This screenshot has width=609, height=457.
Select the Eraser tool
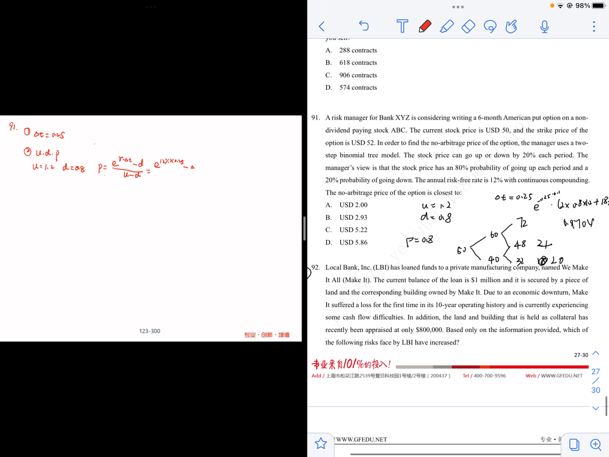[x=469, y=26]
